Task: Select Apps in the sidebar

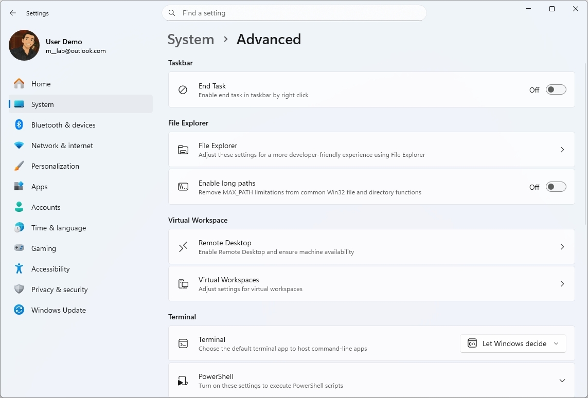Action: coord(40,187)
